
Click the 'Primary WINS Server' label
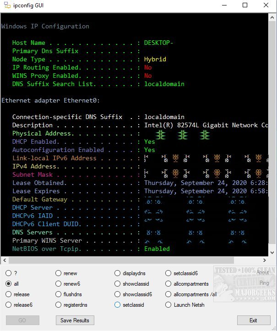pyautogui.click(x=47, y=240)
